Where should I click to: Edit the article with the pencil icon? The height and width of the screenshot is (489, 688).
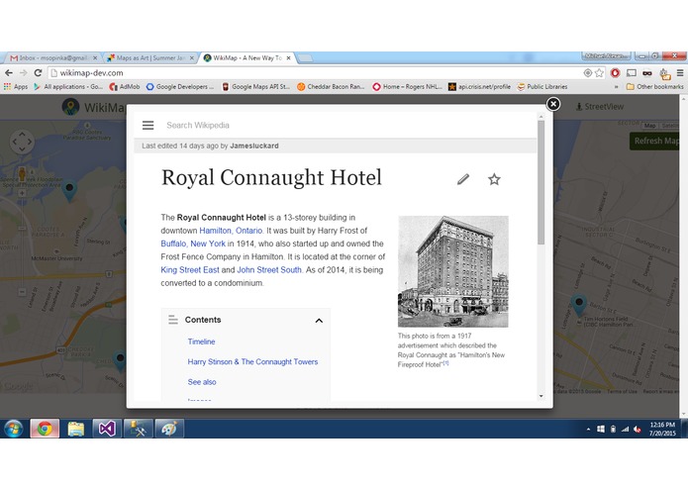click(463, 179)
